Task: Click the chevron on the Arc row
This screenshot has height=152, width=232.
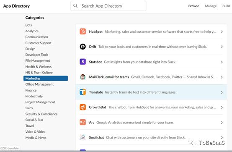Action: (222, 123)
